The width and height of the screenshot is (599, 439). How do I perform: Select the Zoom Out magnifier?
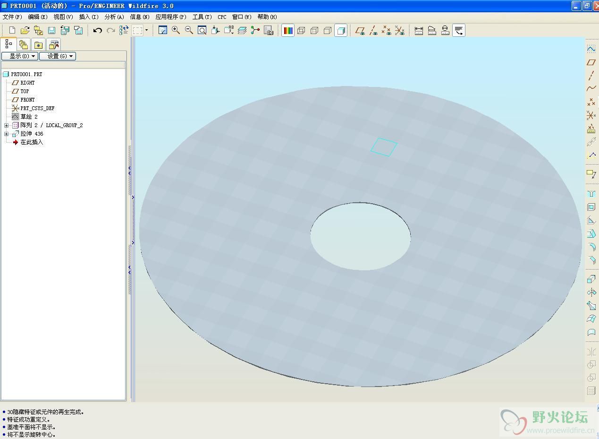coord(189,30)
